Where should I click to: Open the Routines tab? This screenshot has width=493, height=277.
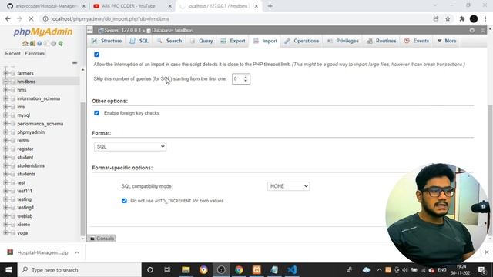(382, 41)
